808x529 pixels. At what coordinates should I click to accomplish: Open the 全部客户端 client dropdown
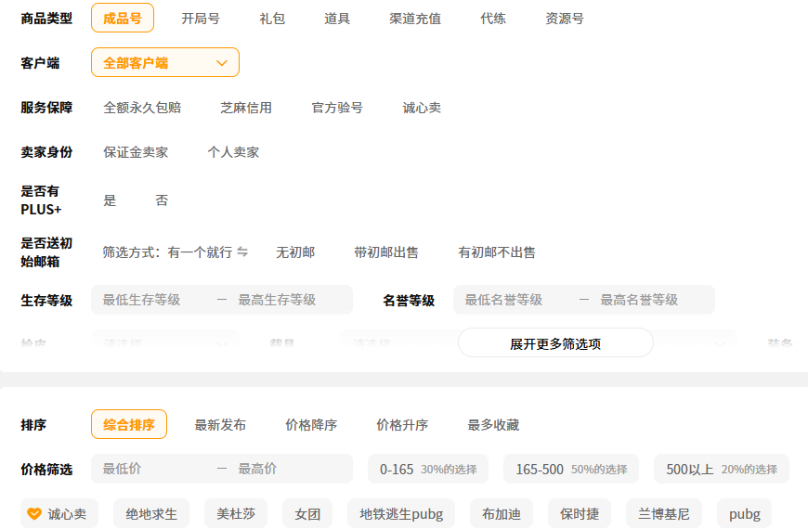[165, 62]
